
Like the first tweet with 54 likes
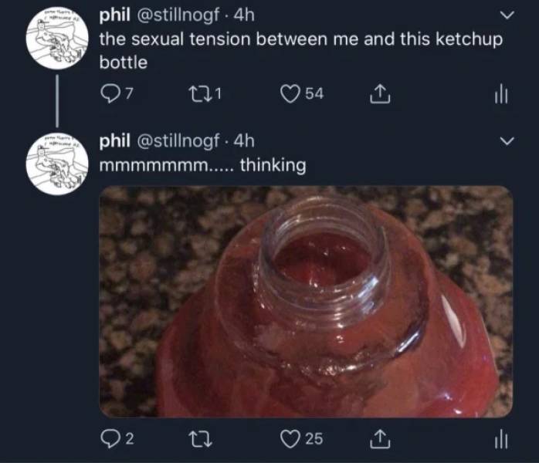click(290, 94)
